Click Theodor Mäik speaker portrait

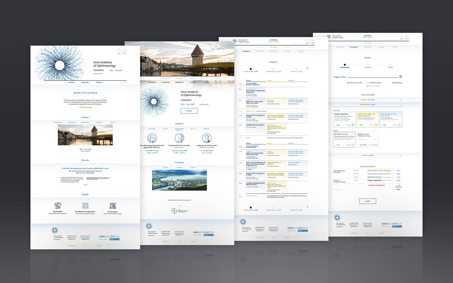click(x=180, y=138)
